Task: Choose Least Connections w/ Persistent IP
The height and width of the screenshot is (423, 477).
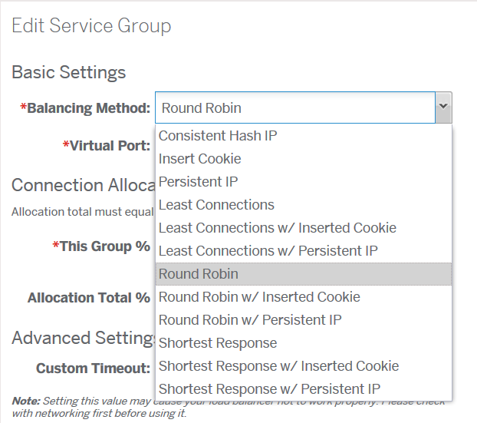Action: pos(303,251)
